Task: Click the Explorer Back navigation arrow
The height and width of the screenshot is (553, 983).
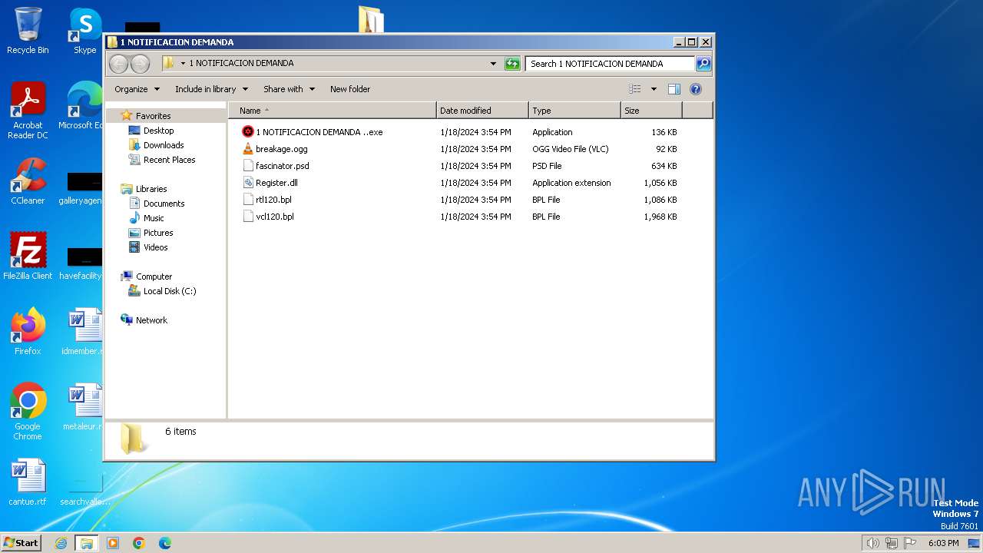Action: click(x=118, y=64)
